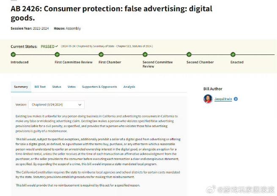
Task: Select the Summary tab
Action: tap(21, 87)
